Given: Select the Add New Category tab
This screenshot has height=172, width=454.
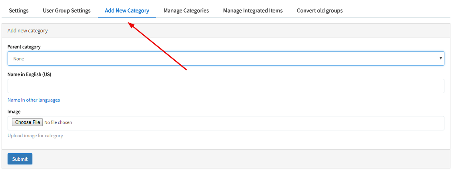Looking at the screenshot, I should point(127,11).
